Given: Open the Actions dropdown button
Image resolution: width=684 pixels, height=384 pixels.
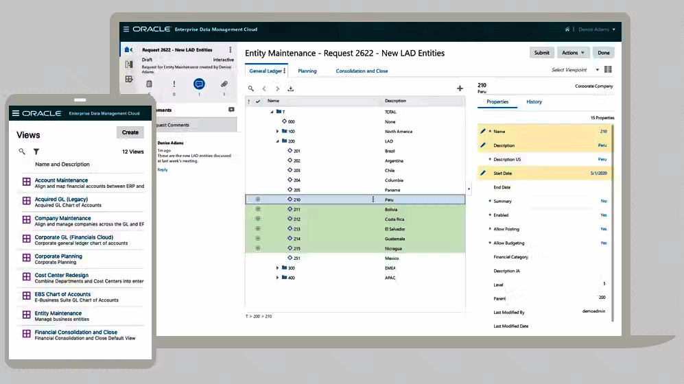Looking at the screenshot, I should 574,53.
